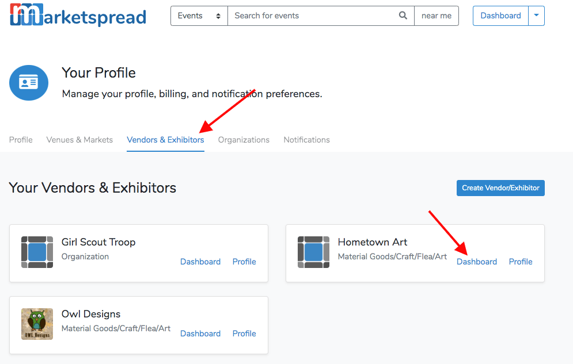Open the Notifications tab
This screenshot has width=573, height=364.
[306, 140]
